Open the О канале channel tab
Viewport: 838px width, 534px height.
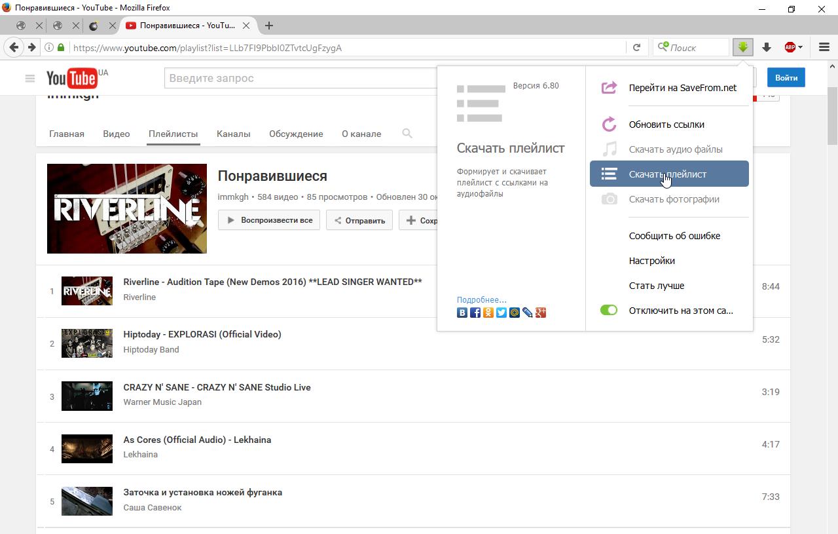click(361, 134)
